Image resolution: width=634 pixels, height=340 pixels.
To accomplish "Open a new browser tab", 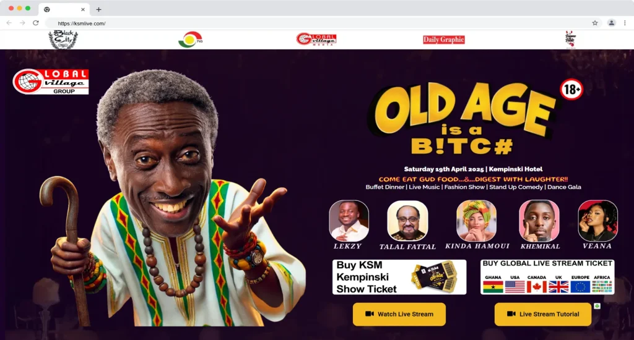I will pos(98,9).
